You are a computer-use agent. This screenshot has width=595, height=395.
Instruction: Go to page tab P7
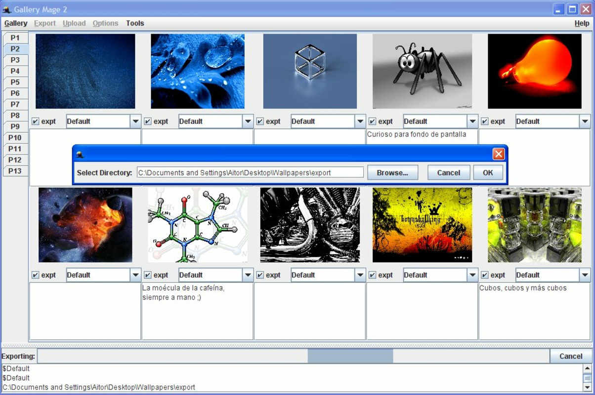pyautogui.click(x=15, y=104)
